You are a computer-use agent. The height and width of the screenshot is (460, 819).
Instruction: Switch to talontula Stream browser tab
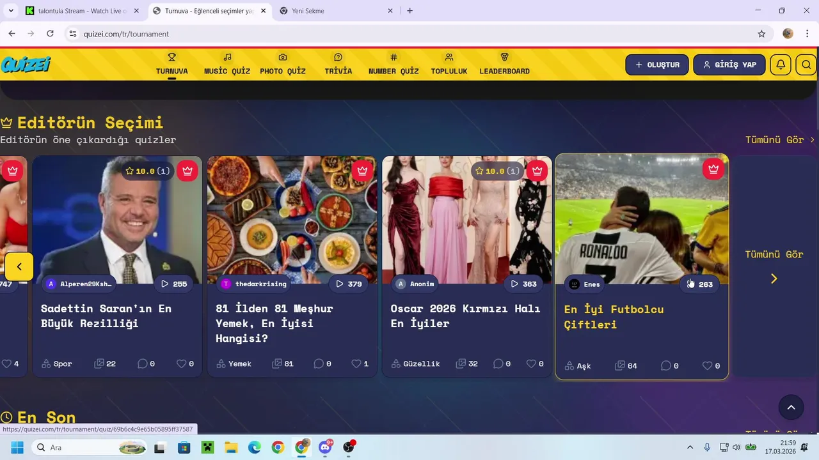coord(81,11)
